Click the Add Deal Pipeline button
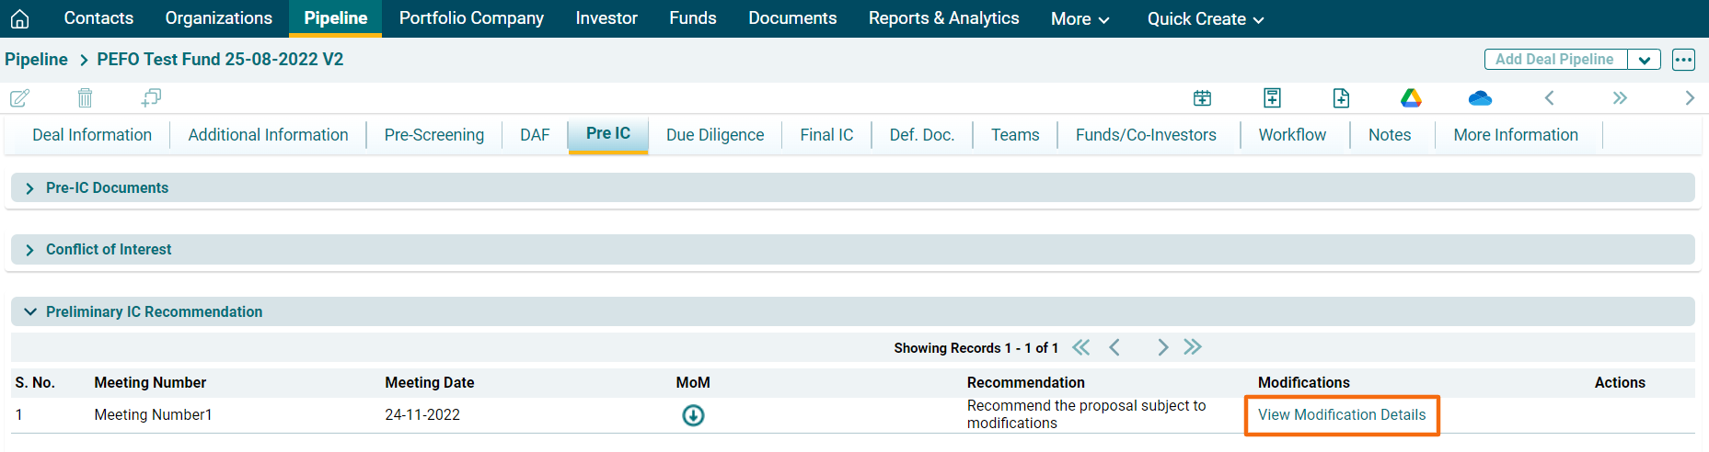Image resolution: width=1709 pixels, height=452 pixels. pyautogui.click(x=1554, y=60)
